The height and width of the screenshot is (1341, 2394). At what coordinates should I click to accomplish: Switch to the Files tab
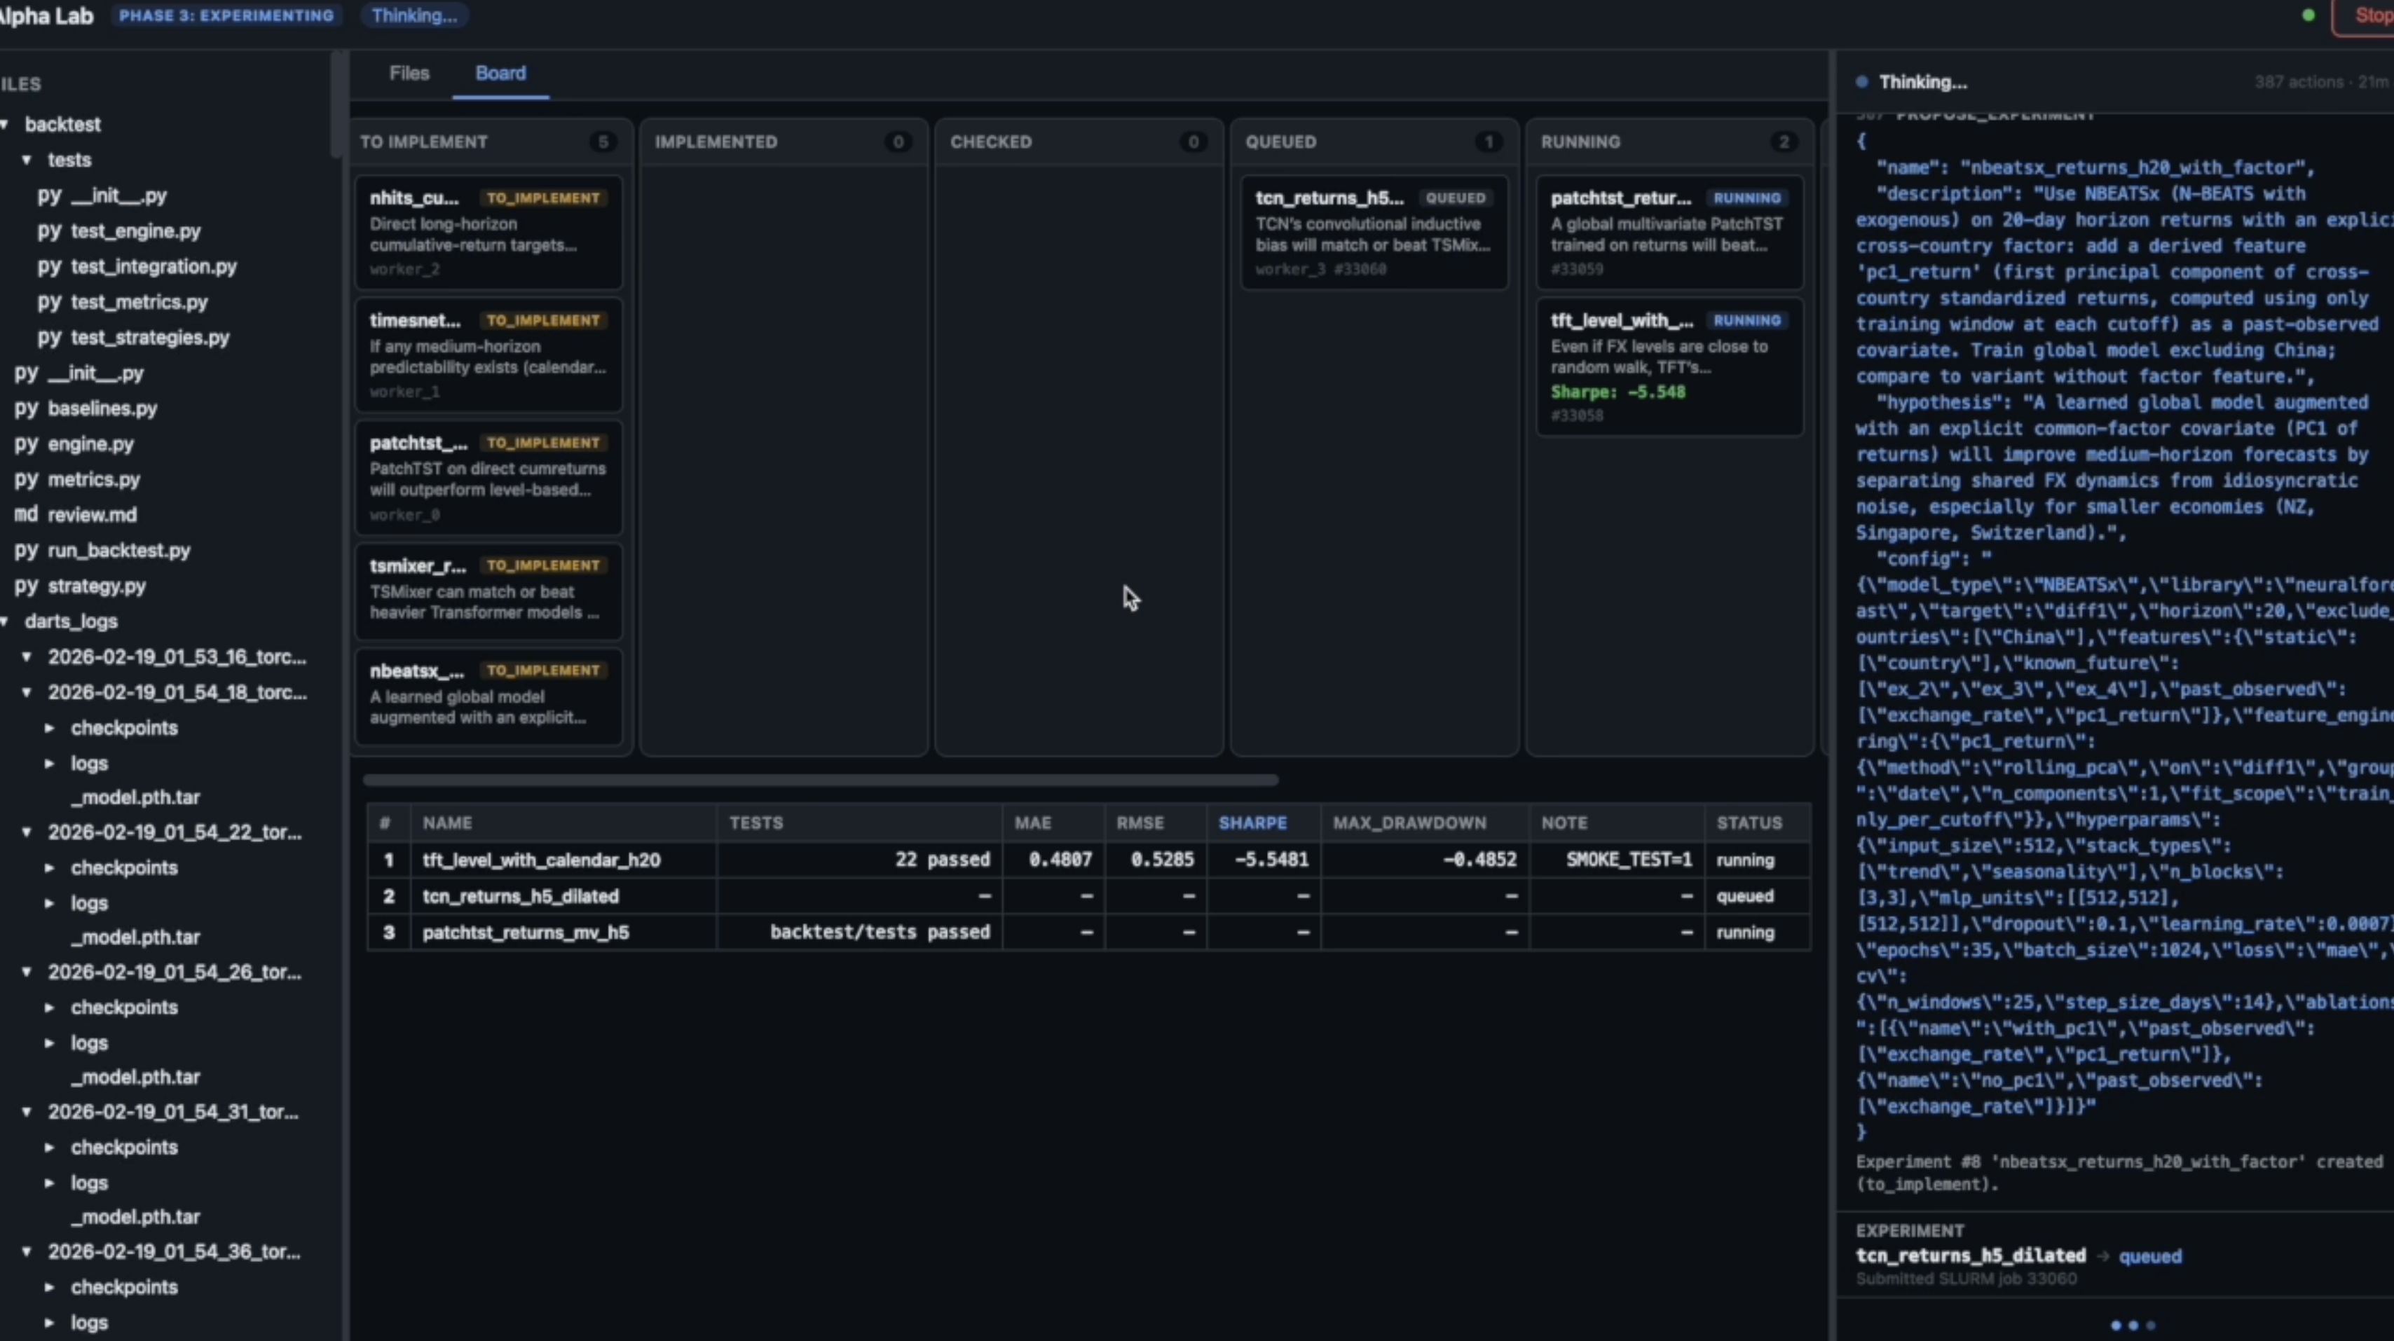(x=409, y=74)
